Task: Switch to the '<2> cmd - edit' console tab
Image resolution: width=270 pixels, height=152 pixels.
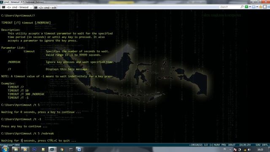Action: [45, 8]
